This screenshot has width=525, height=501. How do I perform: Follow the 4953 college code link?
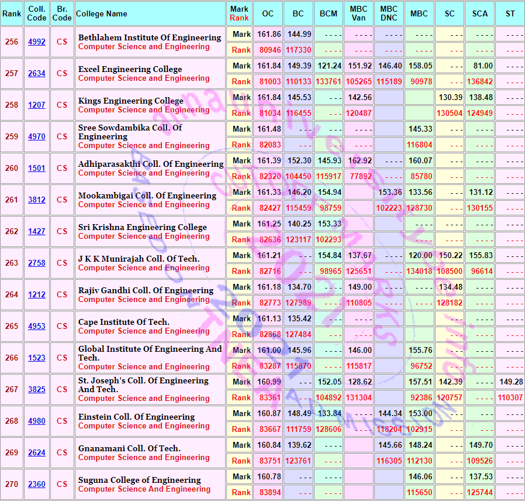36,327
